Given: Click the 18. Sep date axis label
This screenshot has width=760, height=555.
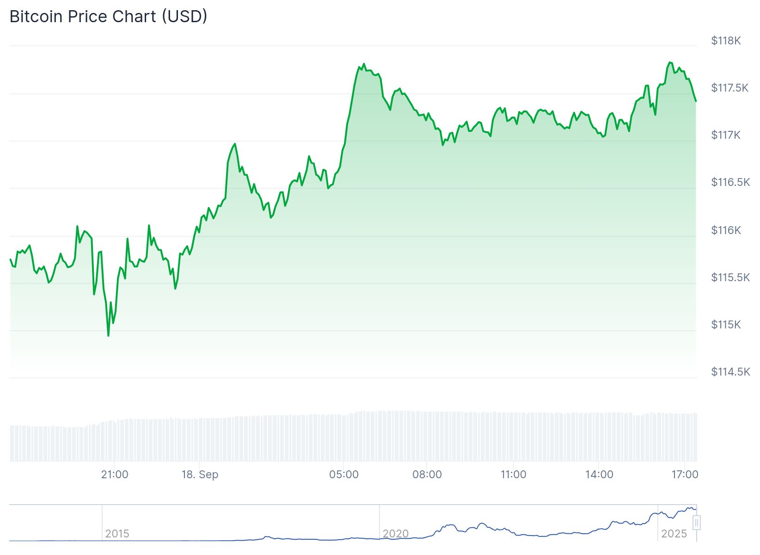Looking at the screenshot, I should 200,475.
